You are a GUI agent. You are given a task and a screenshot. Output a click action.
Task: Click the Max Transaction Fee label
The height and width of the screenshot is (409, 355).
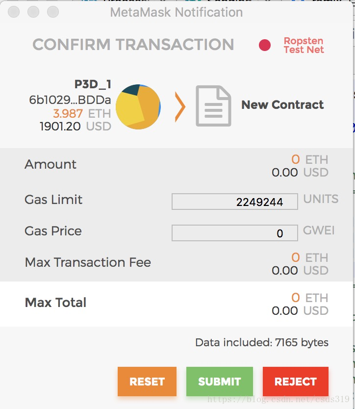click(x=88, y=262)
